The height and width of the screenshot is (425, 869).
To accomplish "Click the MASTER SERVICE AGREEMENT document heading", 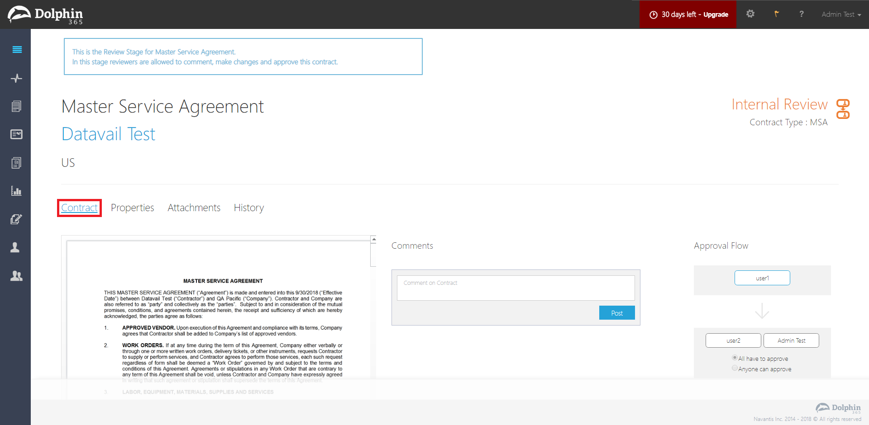I will point(223,281).
